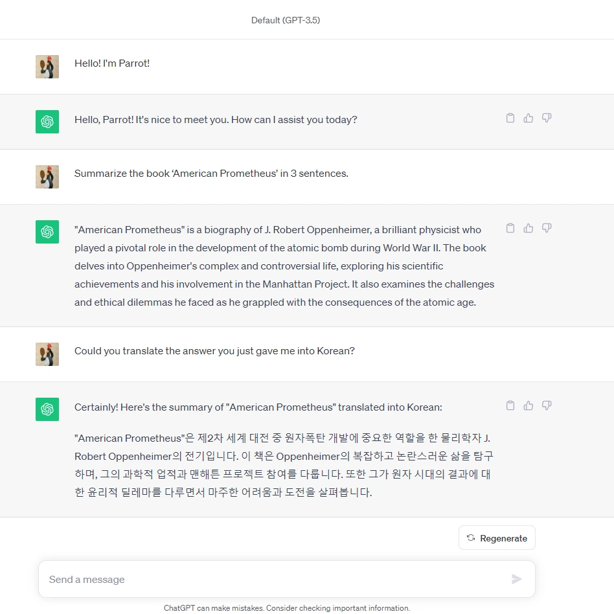Click user avatar beside the summarize request
The width and height of the screenshot is (614, 614).
pyautogui.click(x=47, y=177)
